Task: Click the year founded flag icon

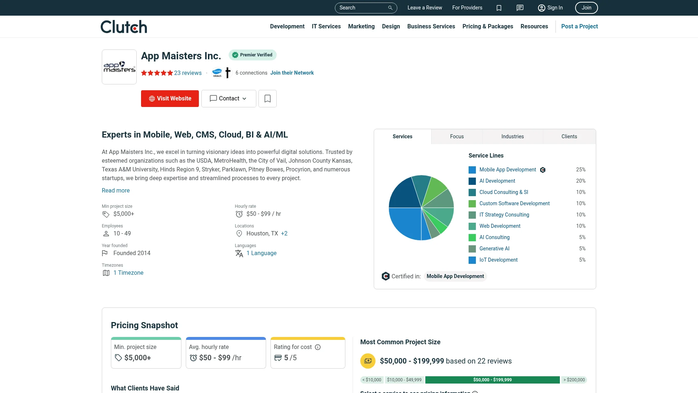Action: 105,253
